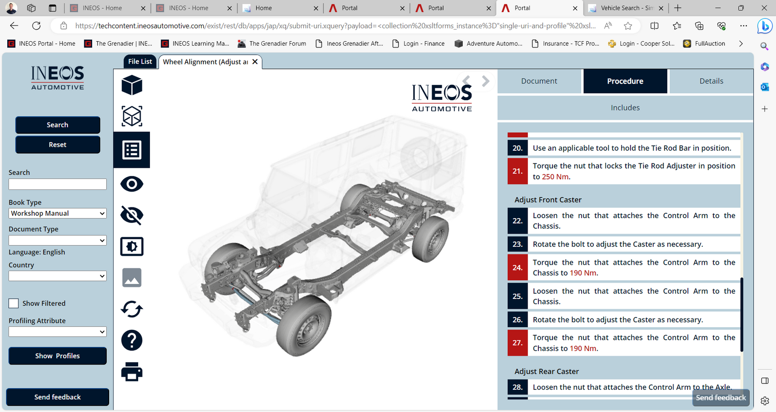Select step 21 torque Tie Rod Adjuster
This screenshot has width=776, height=412.
[x=624, y=171]
